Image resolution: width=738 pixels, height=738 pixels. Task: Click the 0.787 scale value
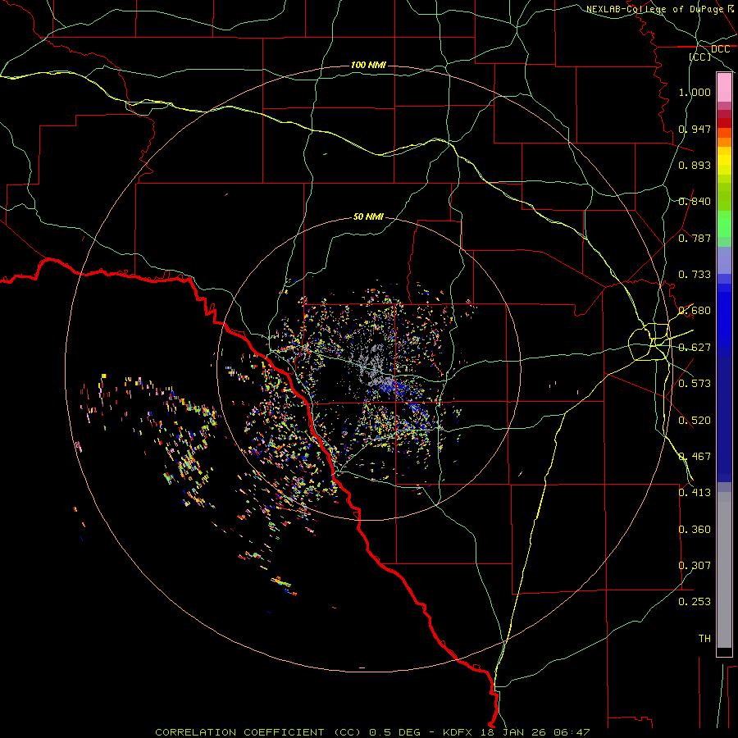(x=695, y=238)
